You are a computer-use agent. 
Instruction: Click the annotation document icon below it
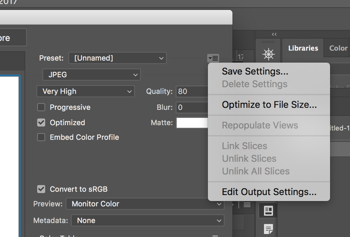coord(268,229)
